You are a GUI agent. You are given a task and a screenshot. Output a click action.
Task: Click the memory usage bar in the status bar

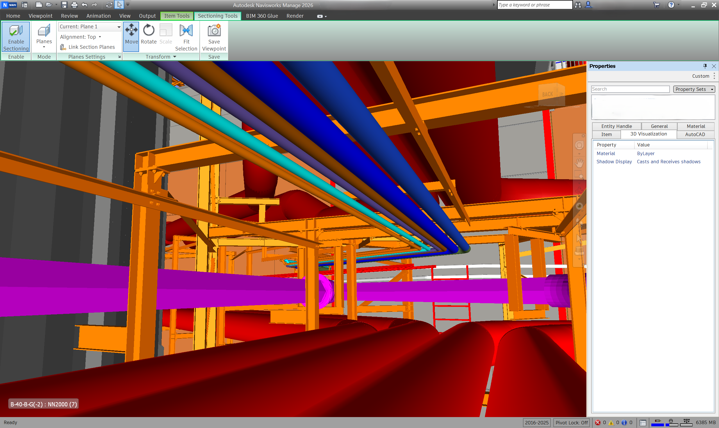(706, 422)
